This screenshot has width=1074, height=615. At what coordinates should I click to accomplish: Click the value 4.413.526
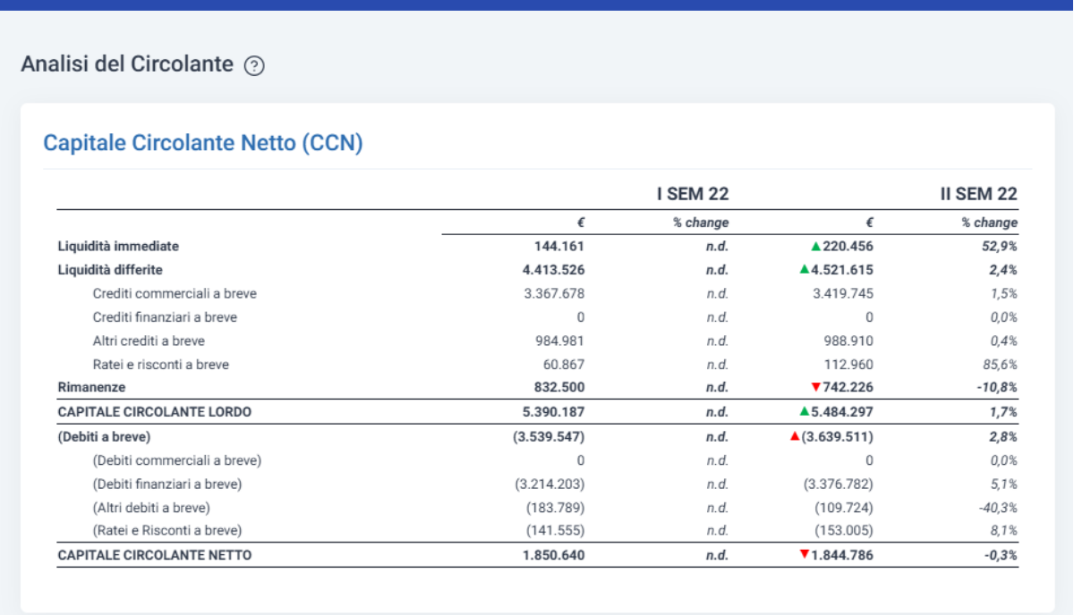(554, 269)
